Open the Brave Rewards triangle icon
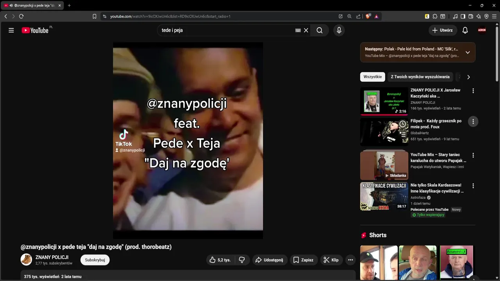 pyautogui.click(x=377, y=16)
